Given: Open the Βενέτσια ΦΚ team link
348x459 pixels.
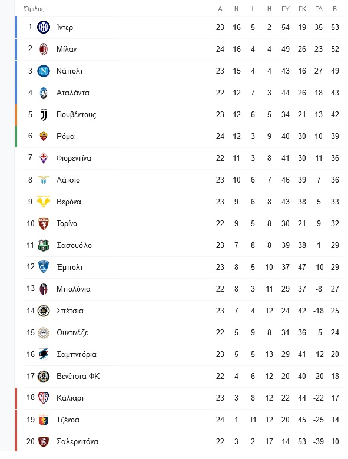Looking at the screenshot, I should point(78,376).
